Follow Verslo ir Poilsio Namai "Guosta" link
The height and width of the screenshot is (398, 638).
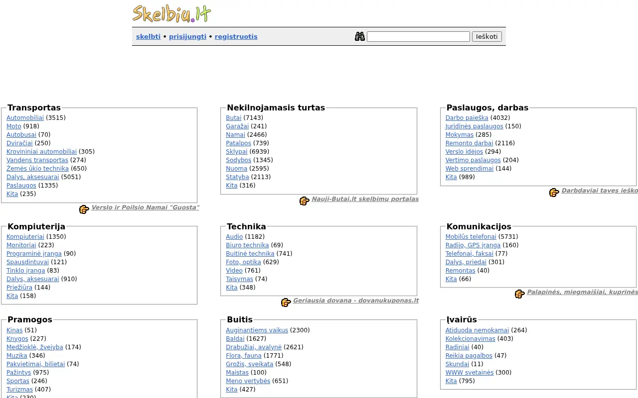(x=145, y=207)
